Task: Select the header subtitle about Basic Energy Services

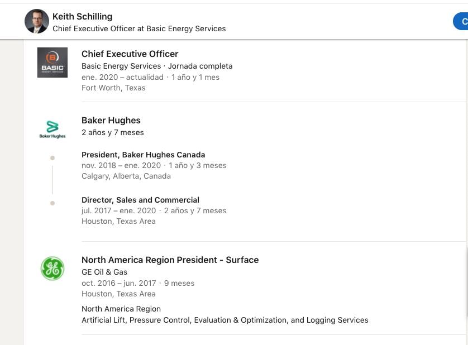Action: point(139,28)
